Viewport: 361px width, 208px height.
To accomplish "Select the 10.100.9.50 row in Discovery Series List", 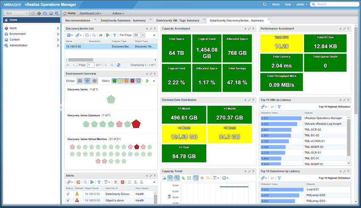I will tap(111, 46).
